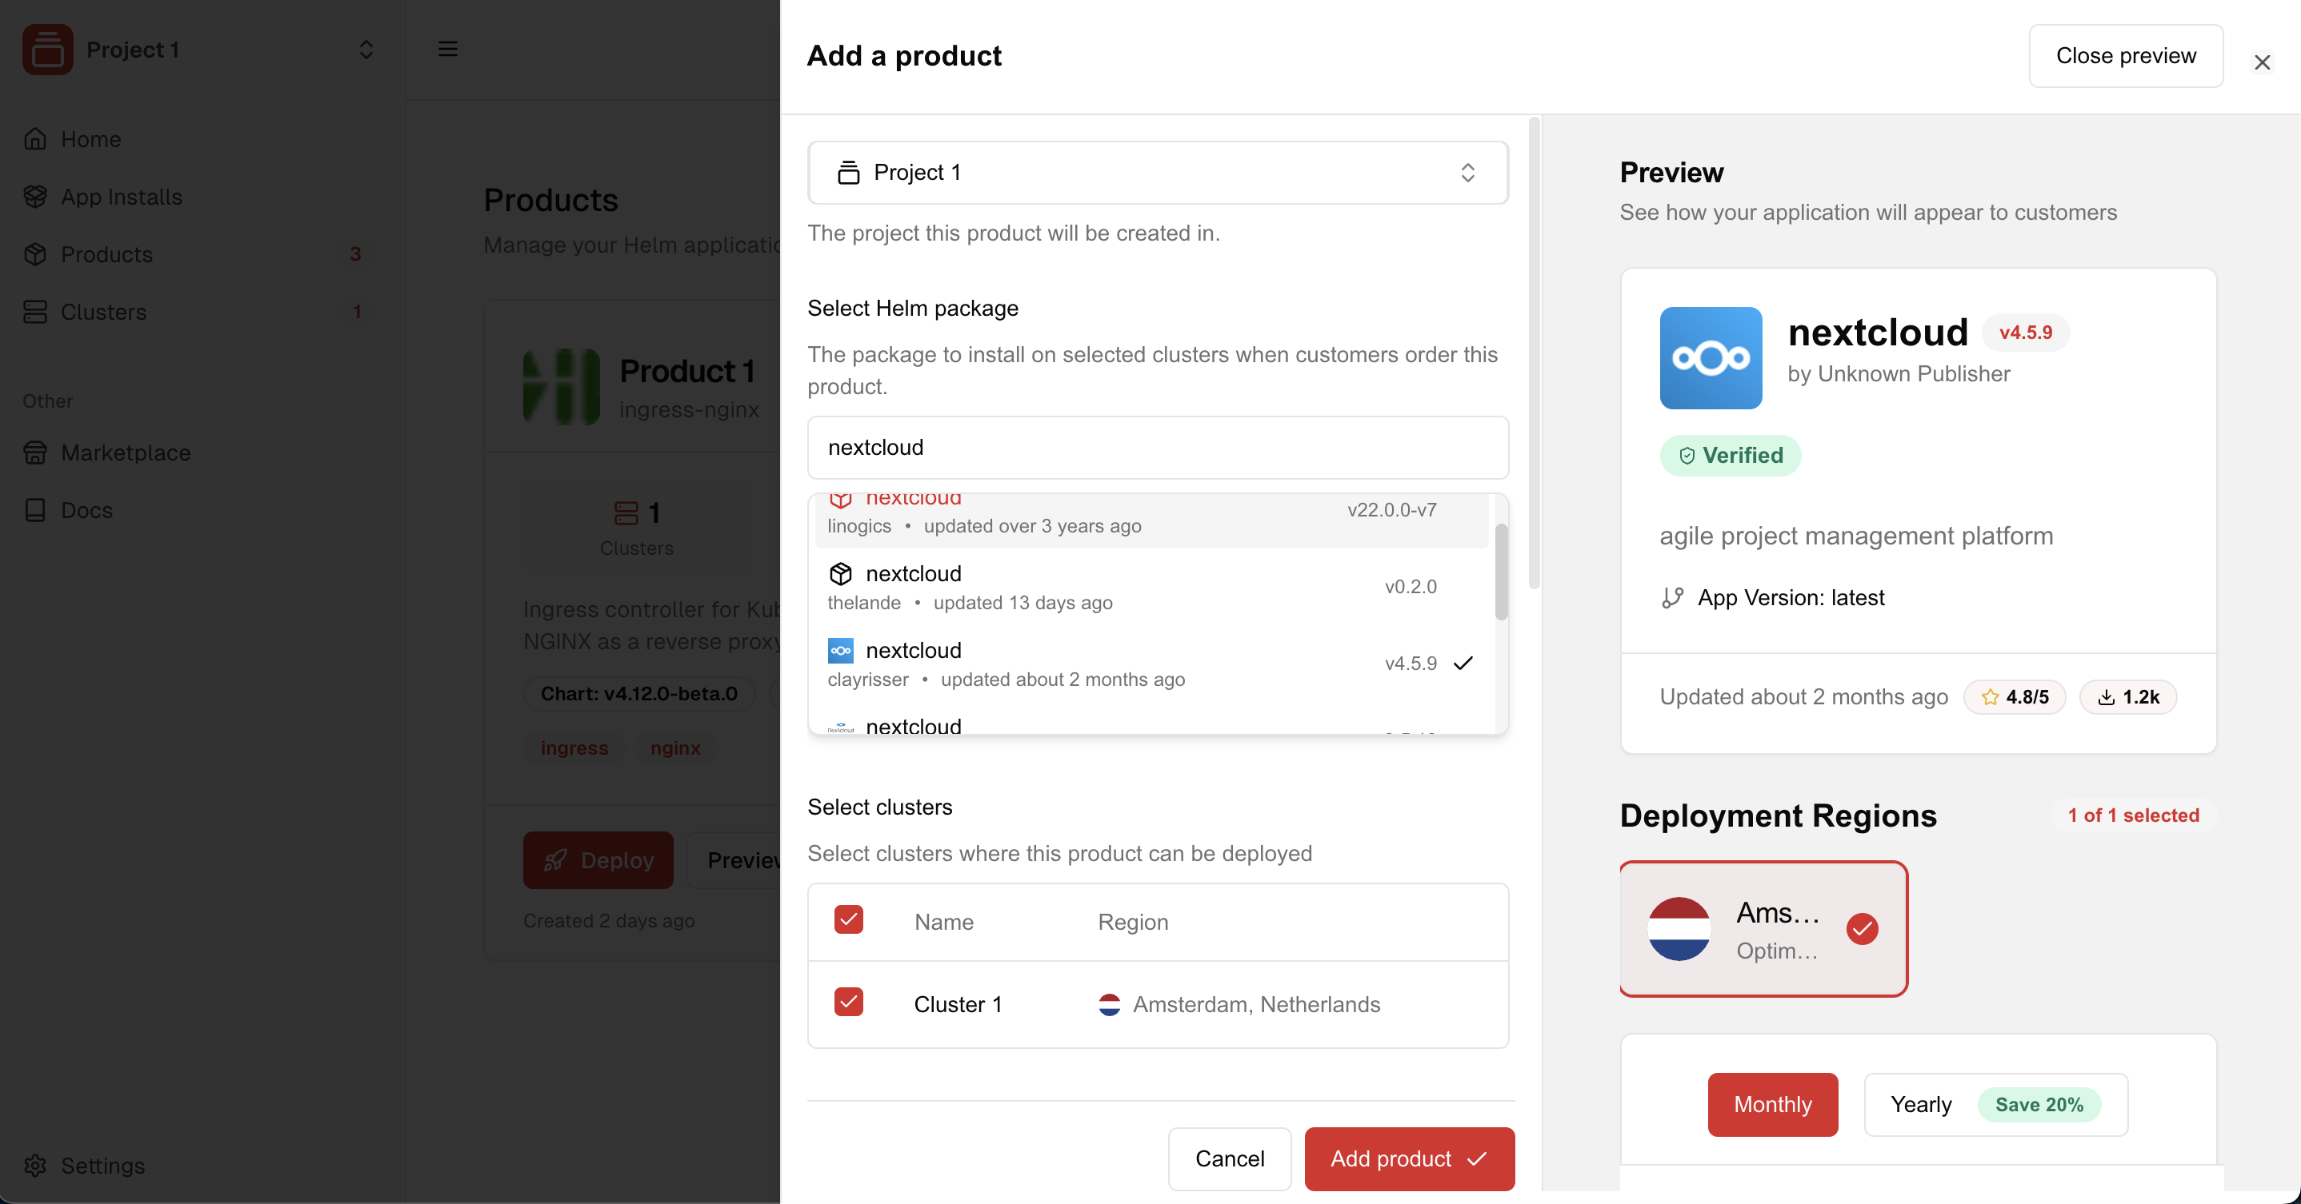Image resolution: width=2301 pixels, height=1204 pixels.
Task: Deselect the Amsterdam deployment region card
Action: point(1763,928)
